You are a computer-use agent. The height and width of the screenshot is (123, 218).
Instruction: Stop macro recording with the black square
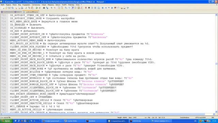coord(89,8)
